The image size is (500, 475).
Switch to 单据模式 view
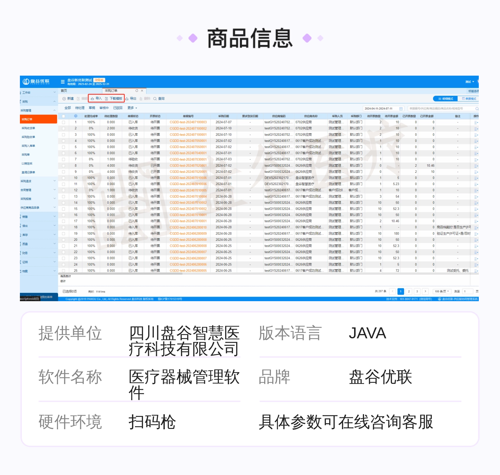tap(469, 99)
